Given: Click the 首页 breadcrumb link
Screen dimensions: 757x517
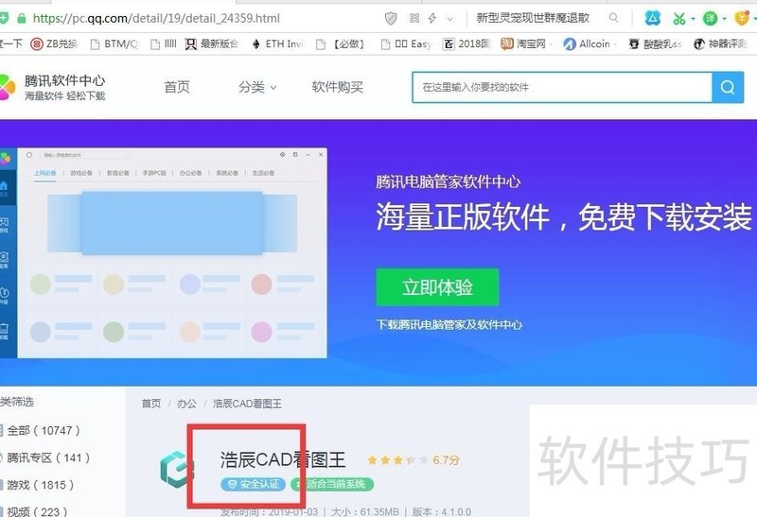Looking at the screenshot, I should 151,404.
